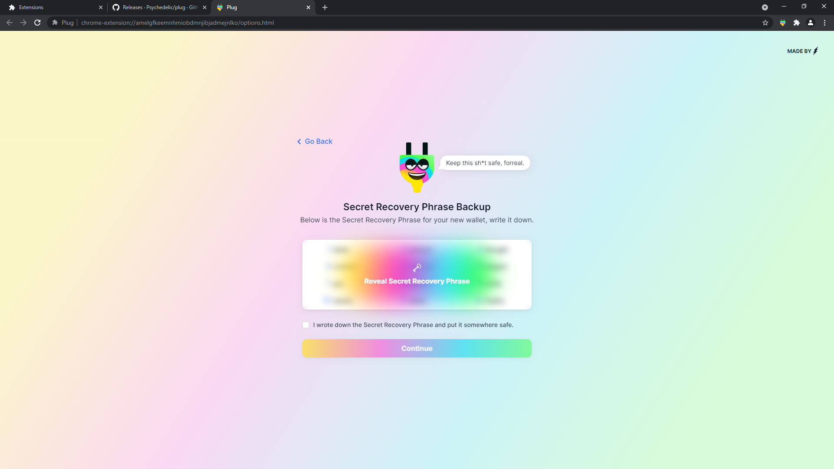The width and height of the screenshot is (834, 469).
Task: Click the address bar URL
Action: click(177, 23)
